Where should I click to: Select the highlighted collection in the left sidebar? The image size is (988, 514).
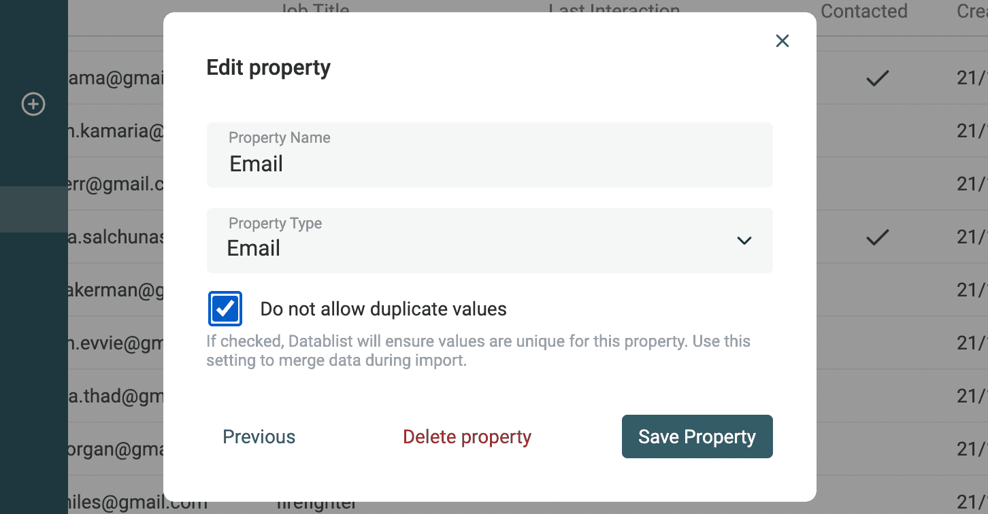34,209
